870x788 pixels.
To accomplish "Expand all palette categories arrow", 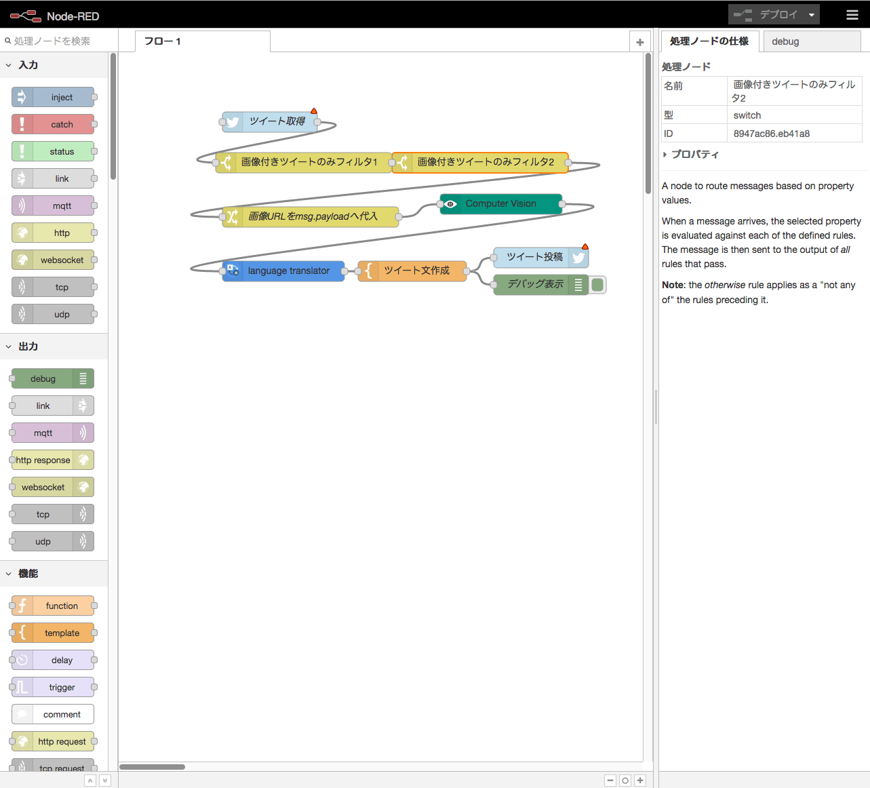I will coord(104,781).
